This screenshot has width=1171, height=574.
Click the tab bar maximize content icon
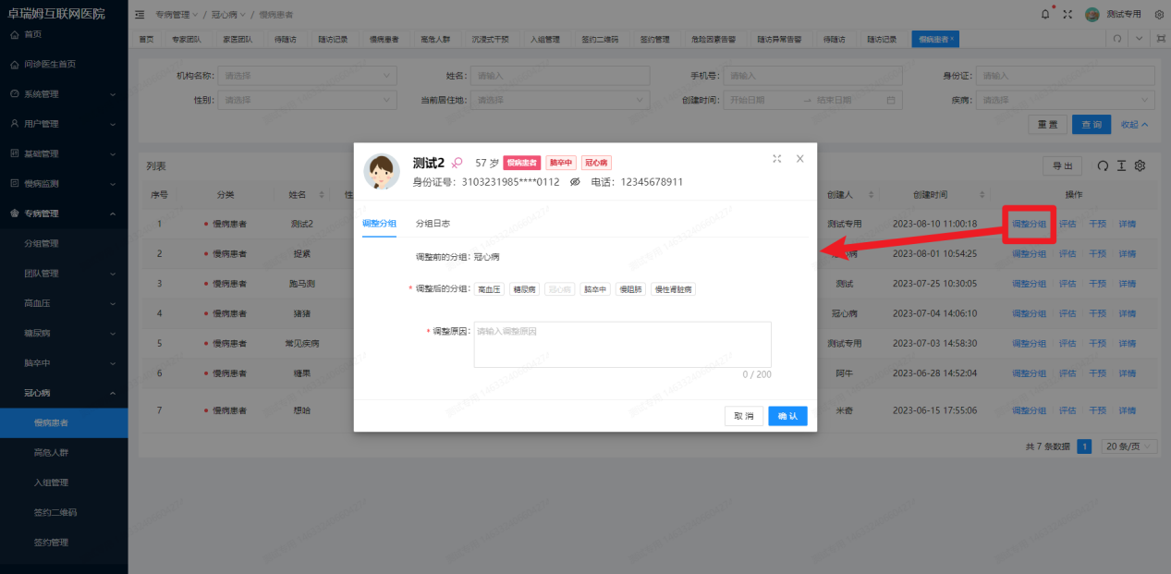tap(1160, 39)
